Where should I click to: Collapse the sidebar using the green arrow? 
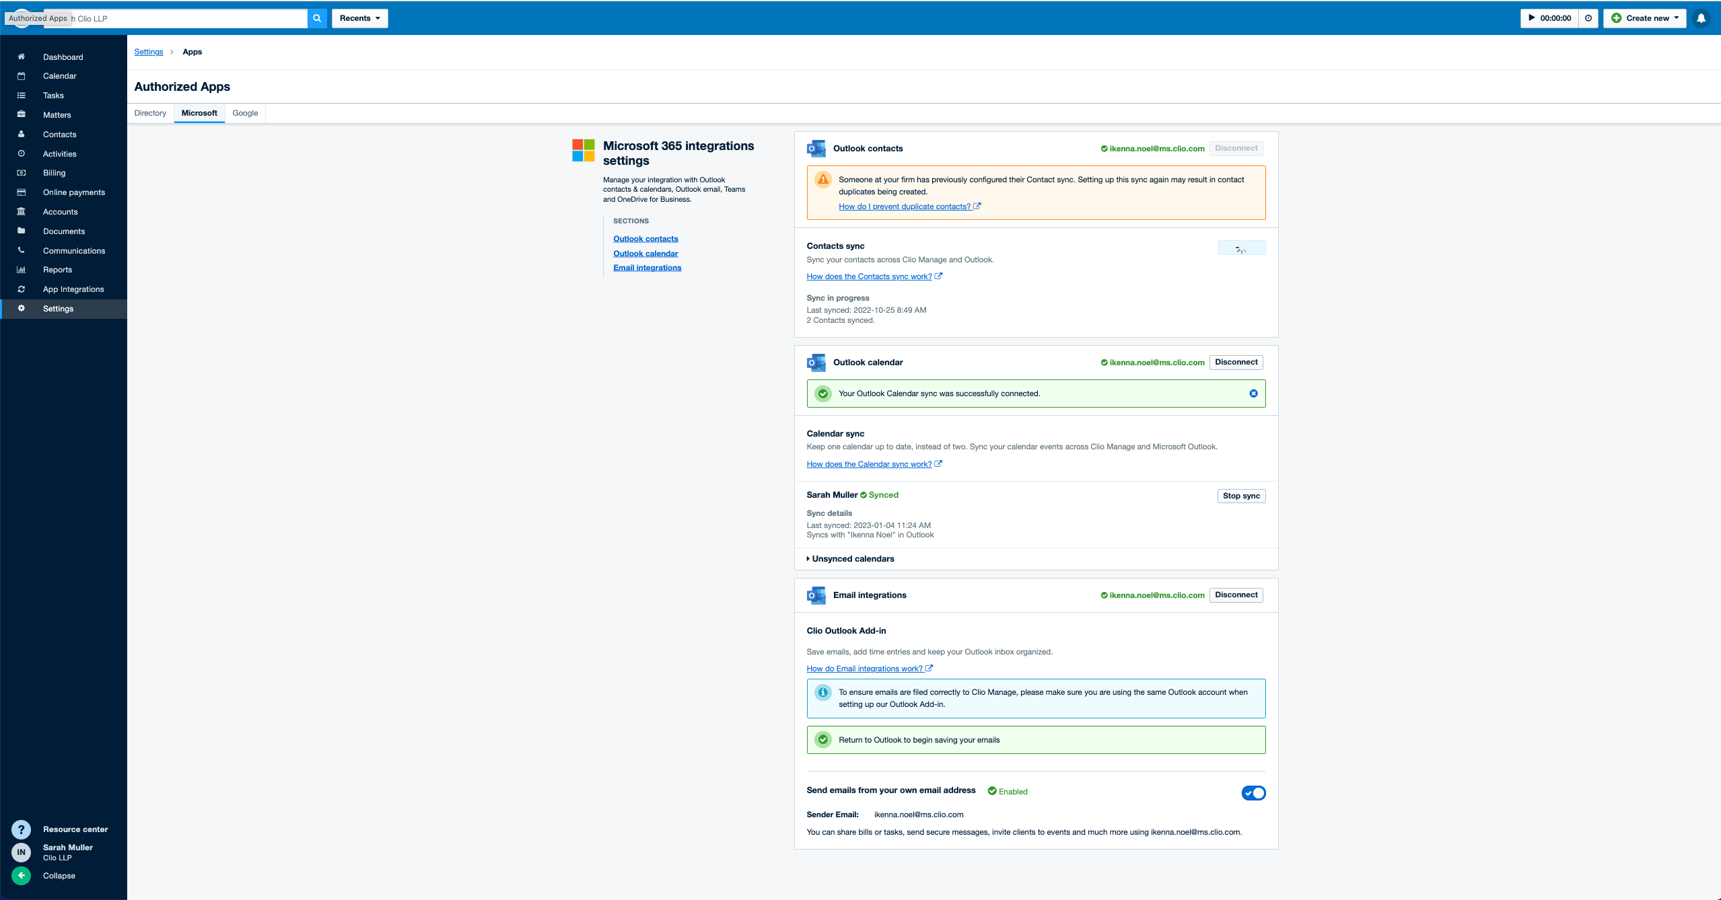(x=21, y=875)
